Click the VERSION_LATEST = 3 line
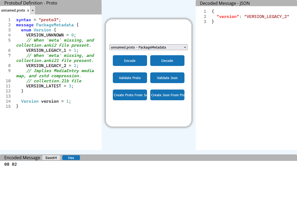The width and height of the screenshot is (297, 204). pyautogui.click(x=50, y=86)
